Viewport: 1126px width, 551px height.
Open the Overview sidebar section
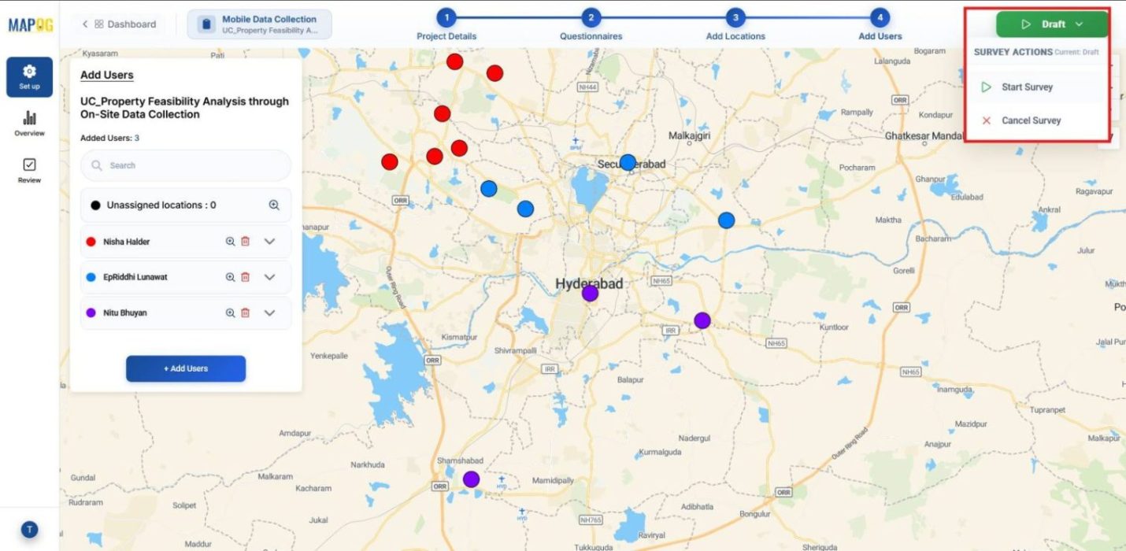[x=29, y=124]
